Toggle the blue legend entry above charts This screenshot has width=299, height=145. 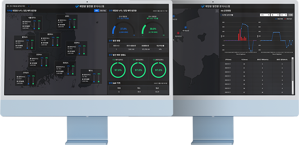pyautogui.click(x=279, y=19)
